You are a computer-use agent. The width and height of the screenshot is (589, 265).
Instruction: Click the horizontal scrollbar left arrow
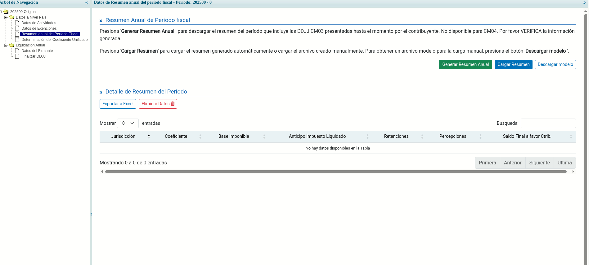point(102,172)
